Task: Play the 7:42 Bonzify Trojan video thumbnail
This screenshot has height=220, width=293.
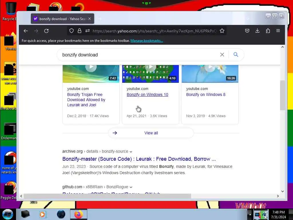Action: tap(91, 74)
